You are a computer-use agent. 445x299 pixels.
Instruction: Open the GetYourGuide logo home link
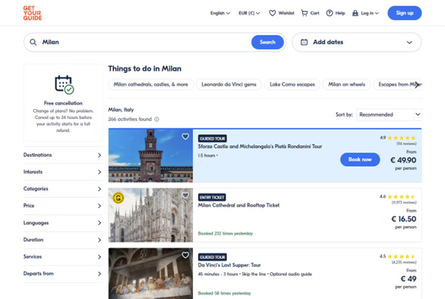click(x=33, y=13)
